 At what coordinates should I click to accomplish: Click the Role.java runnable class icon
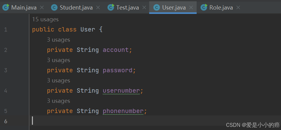pos(204,7)
